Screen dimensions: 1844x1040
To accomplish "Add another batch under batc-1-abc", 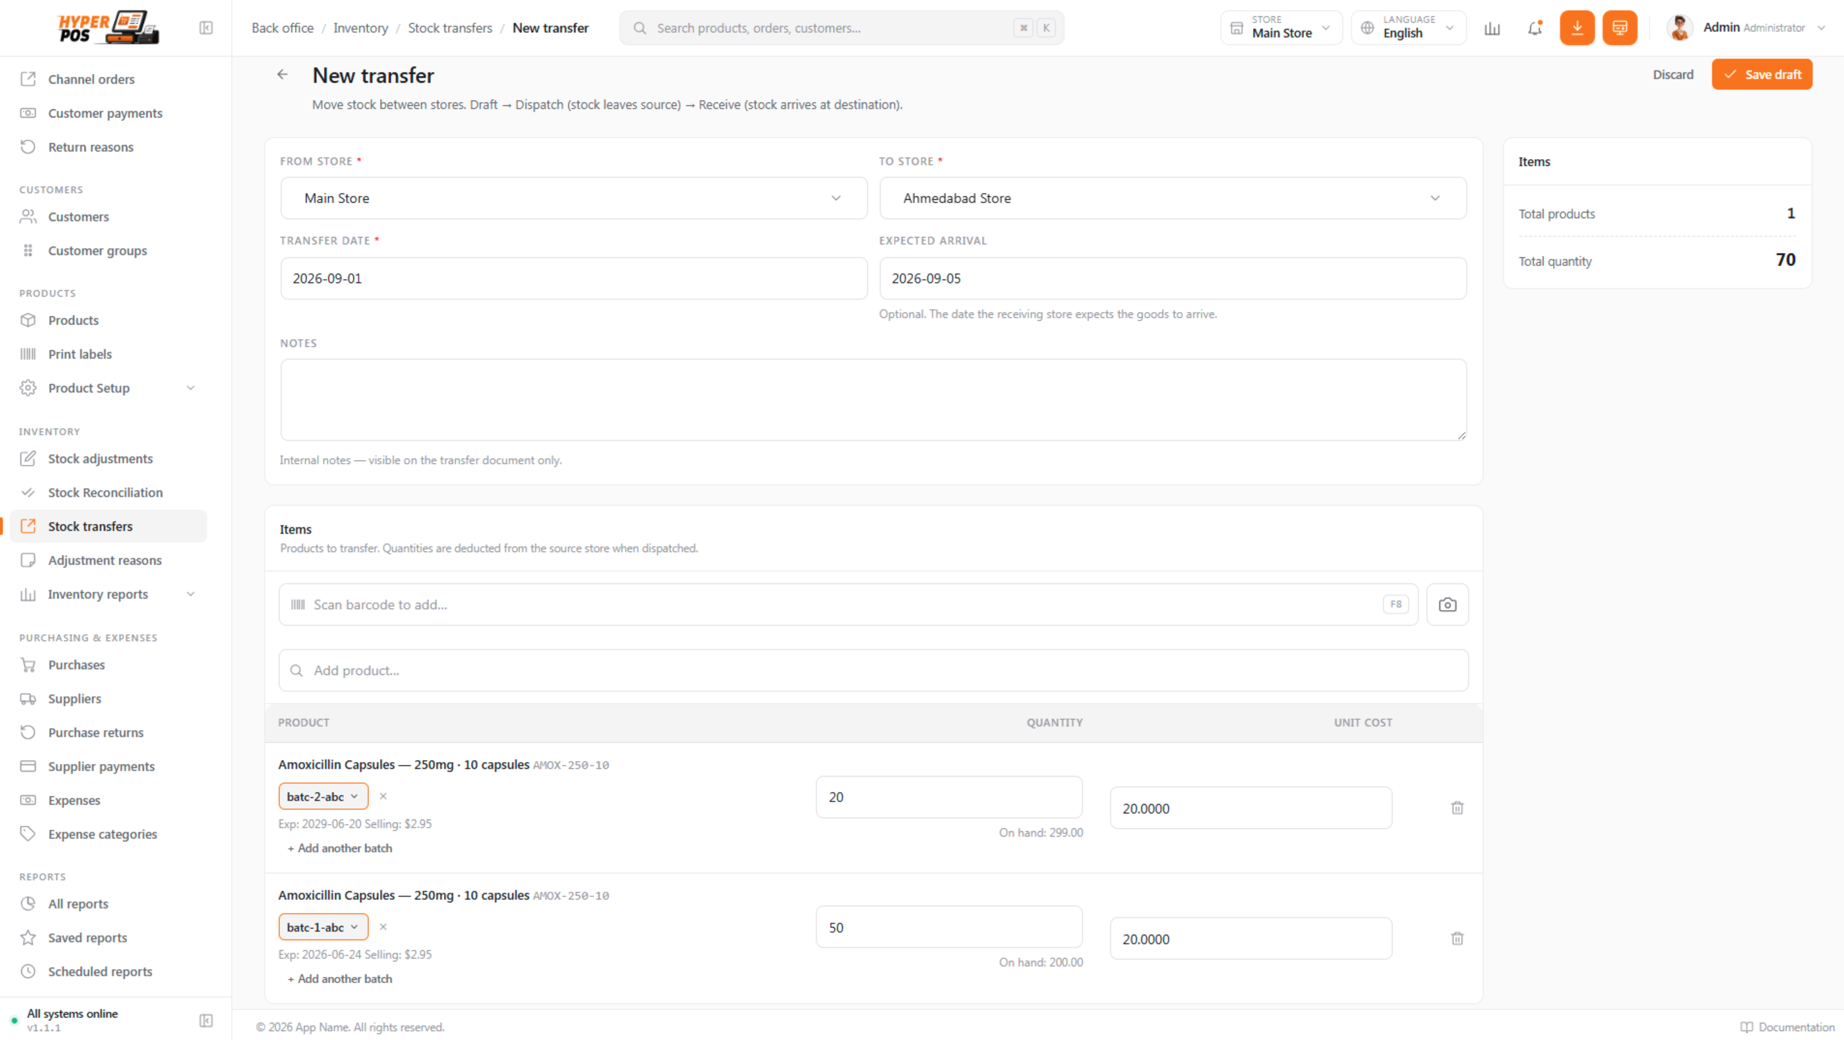I will click(x=339, y=979).
